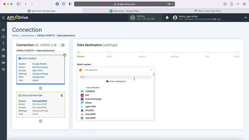Image resolution: width=249 pixels, height=140 pixels.
Task: Open Get Rows (new) action link
Action: (x=40, y=67)
